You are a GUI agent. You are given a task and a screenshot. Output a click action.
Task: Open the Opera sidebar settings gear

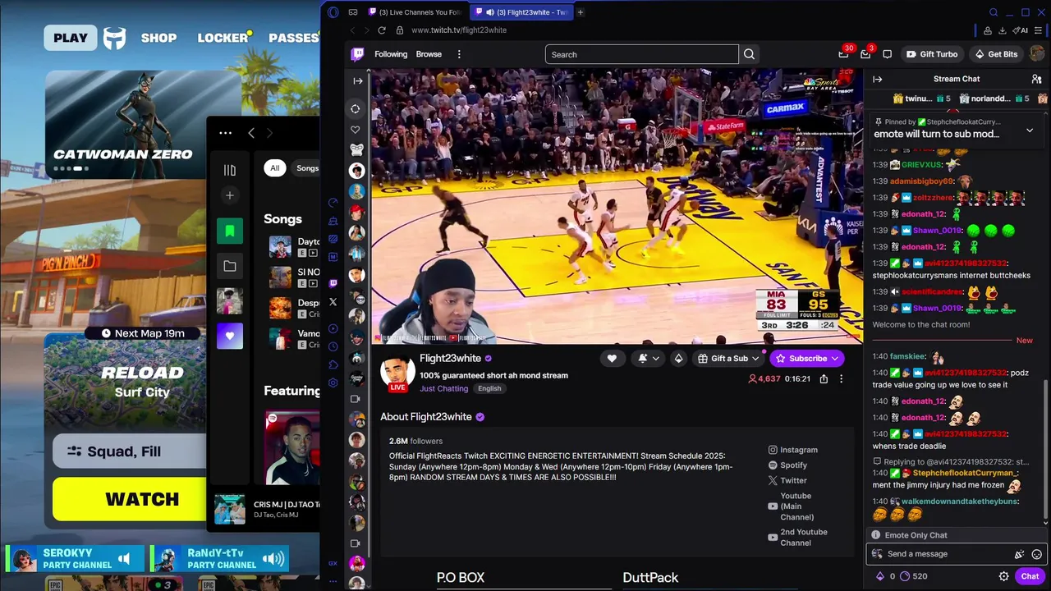333,383
